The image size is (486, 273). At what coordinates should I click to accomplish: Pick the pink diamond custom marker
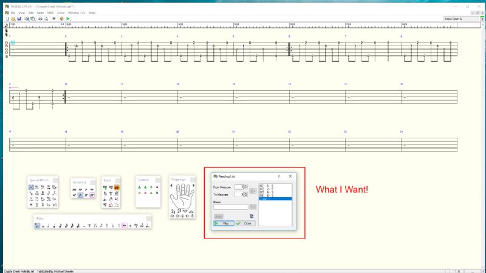pyautogui.click(x=145, y=193)
